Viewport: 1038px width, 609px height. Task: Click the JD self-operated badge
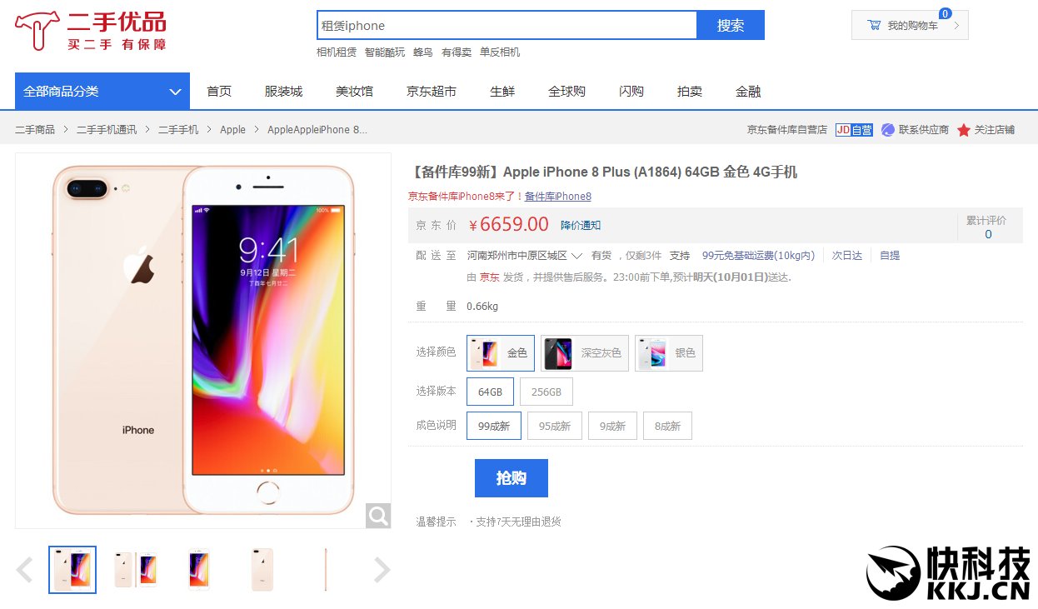pos(854,130)
